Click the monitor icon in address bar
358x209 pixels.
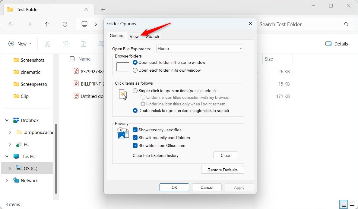coord(84,24)
